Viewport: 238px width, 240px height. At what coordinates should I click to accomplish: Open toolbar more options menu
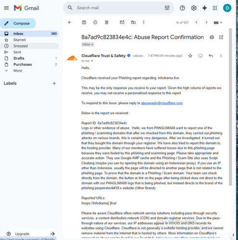(144, 23)
